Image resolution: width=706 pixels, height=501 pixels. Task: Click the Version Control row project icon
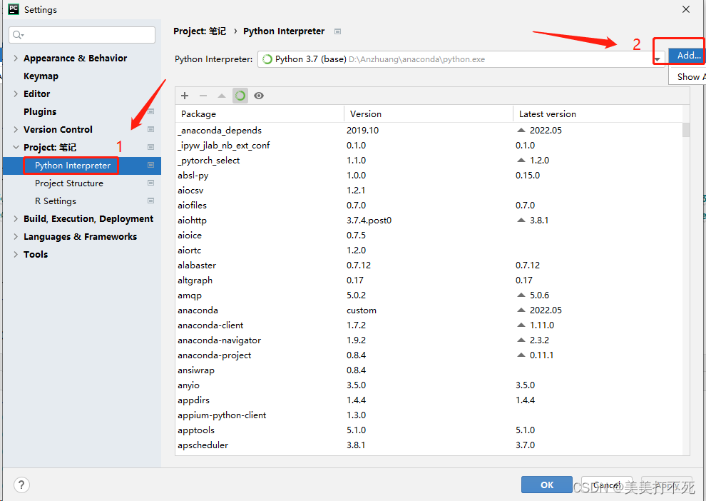click(x=151, y=129)
